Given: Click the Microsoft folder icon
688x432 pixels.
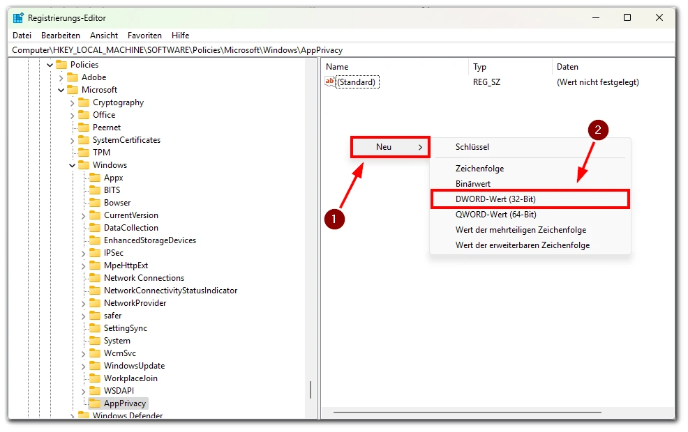Looking at the screenshot, I should 73,90.
